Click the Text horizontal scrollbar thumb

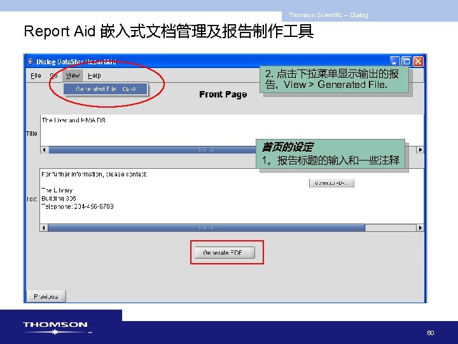(207, 227)
